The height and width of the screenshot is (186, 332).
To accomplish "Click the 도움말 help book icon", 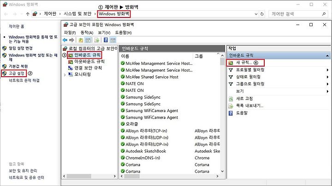I will pos(231,113).
